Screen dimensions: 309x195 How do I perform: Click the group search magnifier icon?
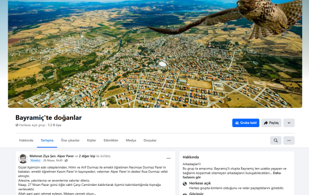coord(276,141)
